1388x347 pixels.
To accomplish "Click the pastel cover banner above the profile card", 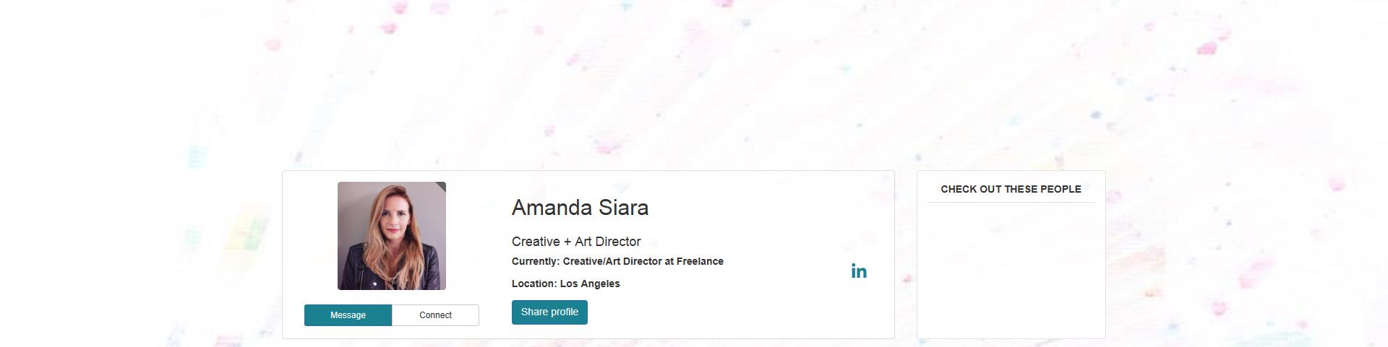I will [x=694, y=79].
